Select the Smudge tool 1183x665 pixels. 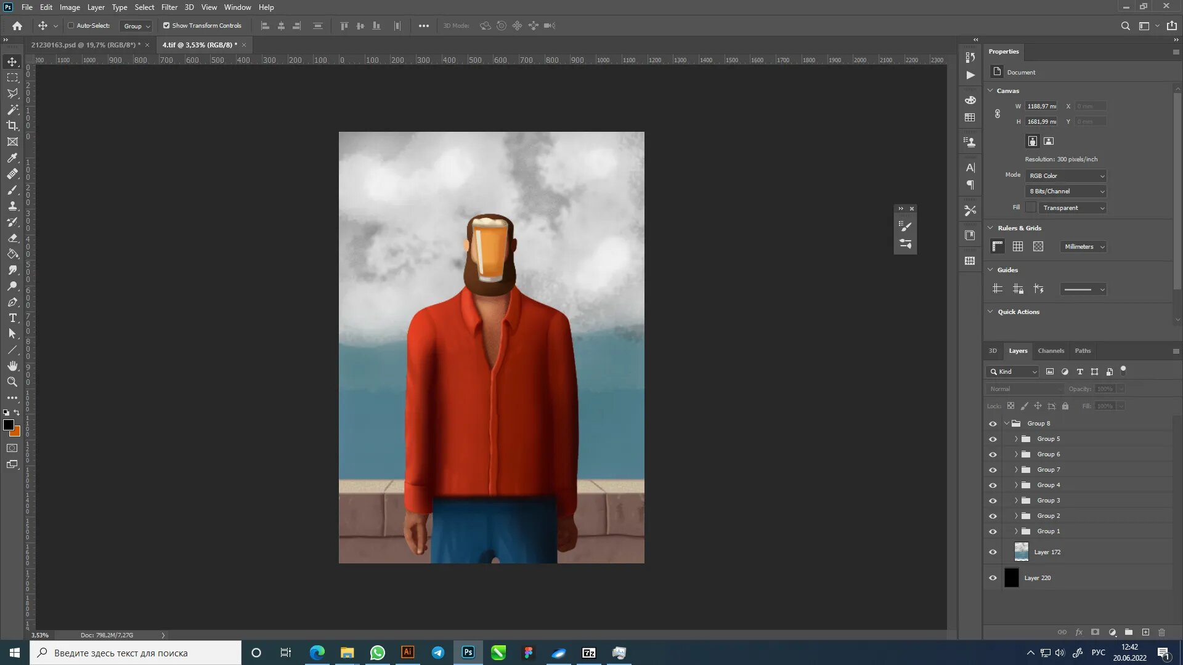point(12,270)
